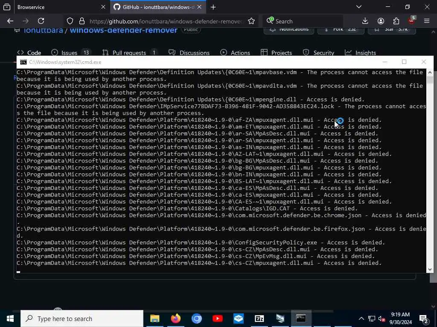Open the network tray icon
Image resolution: width=437 pixels, height=327 pixels.
[372, 318]
